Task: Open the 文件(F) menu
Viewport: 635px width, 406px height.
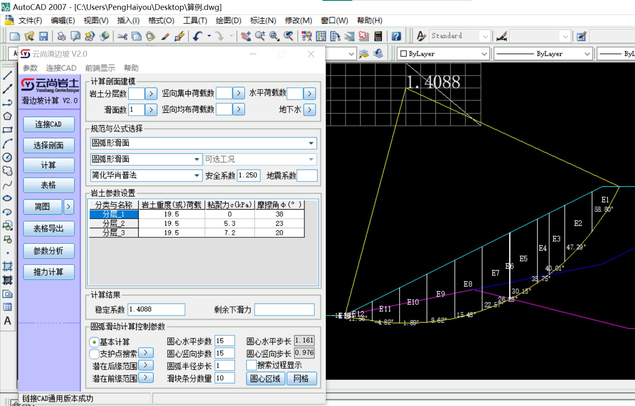Action: tap(30, 21)
